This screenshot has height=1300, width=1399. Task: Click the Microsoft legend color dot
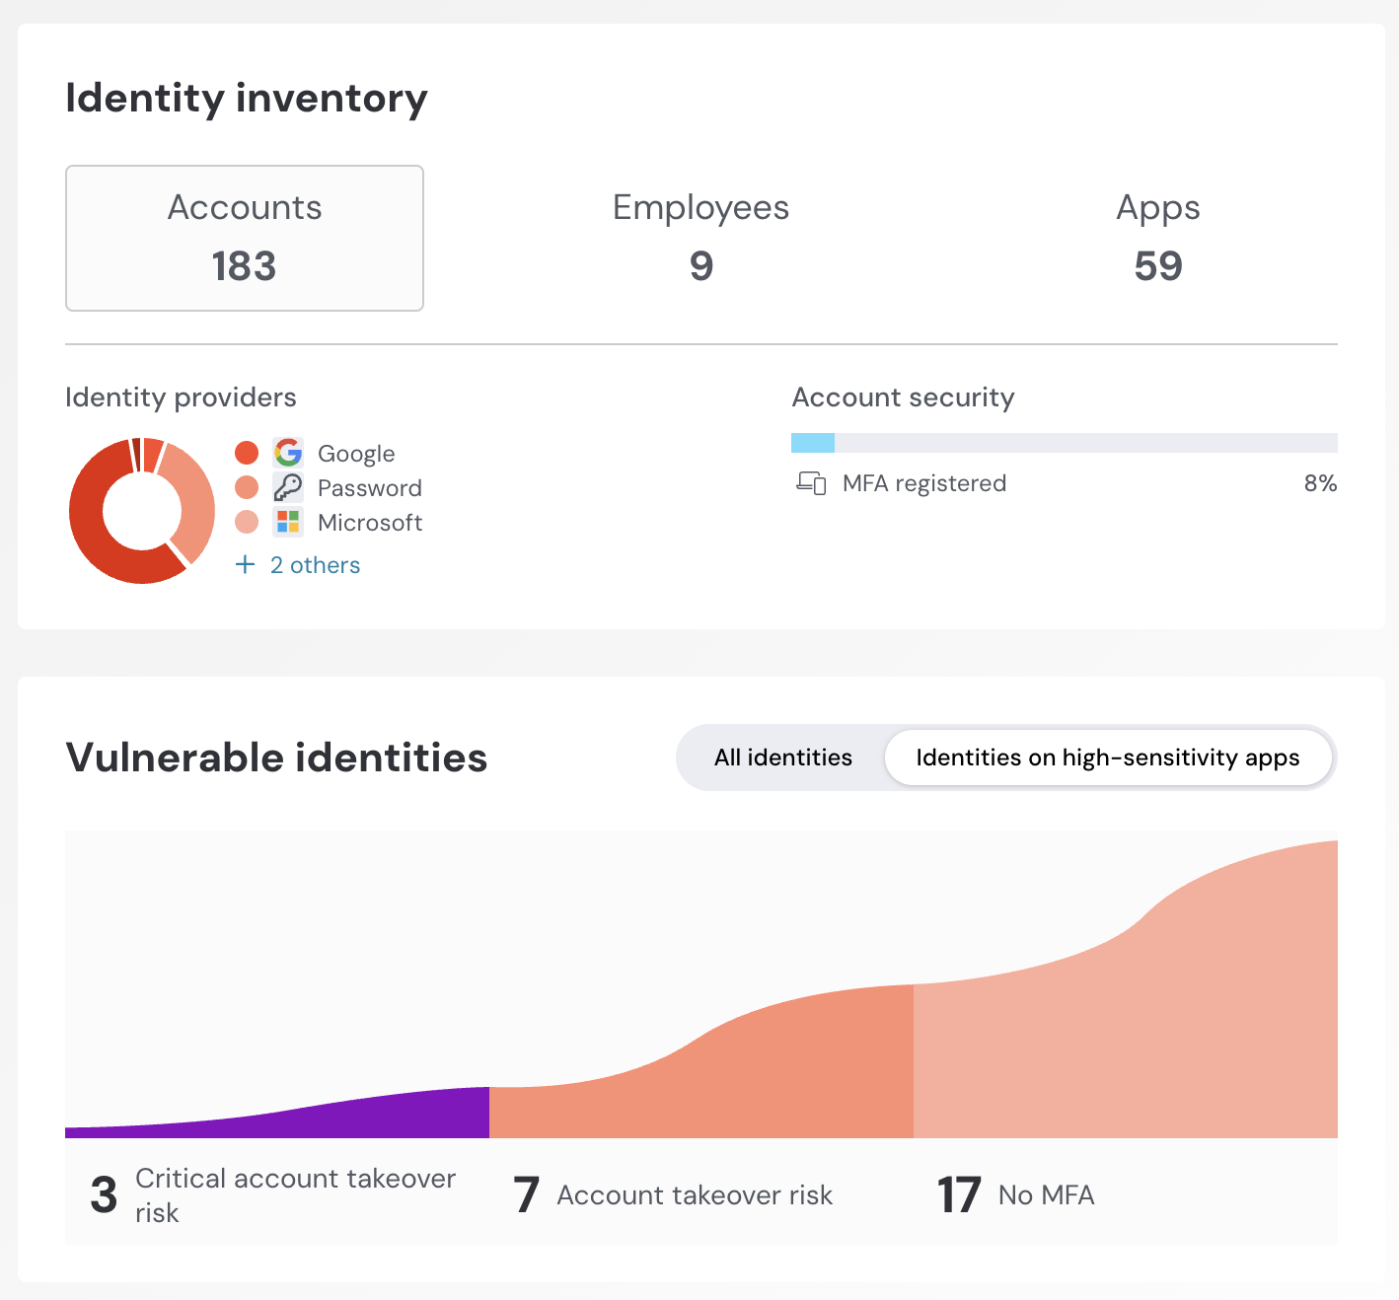[247, 522]
